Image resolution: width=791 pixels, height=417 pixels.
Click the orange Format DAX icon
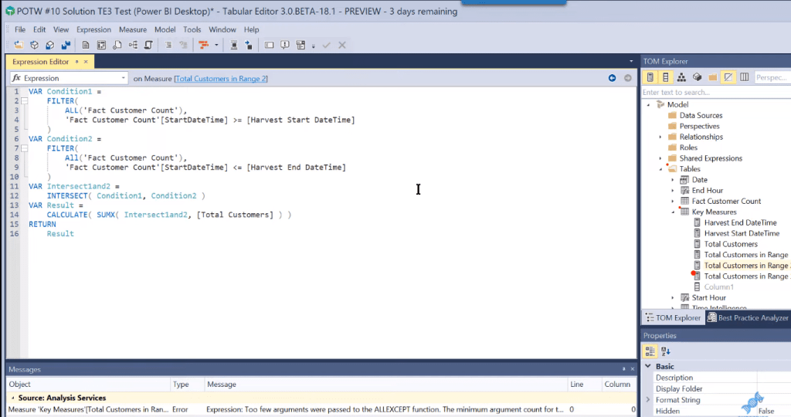(204, 46)
